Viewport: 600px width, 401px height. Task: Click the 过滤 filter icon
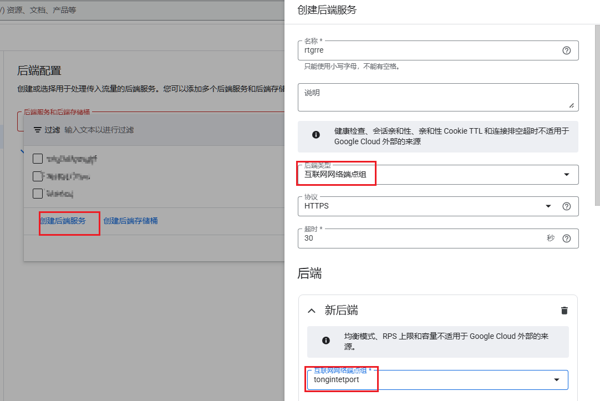[x=38, y=130]
